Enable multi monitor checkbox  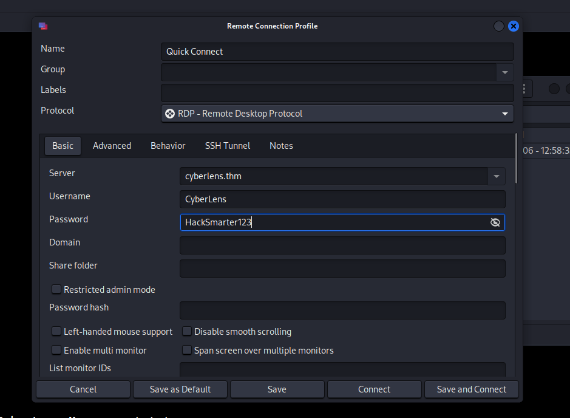point(56,351)
